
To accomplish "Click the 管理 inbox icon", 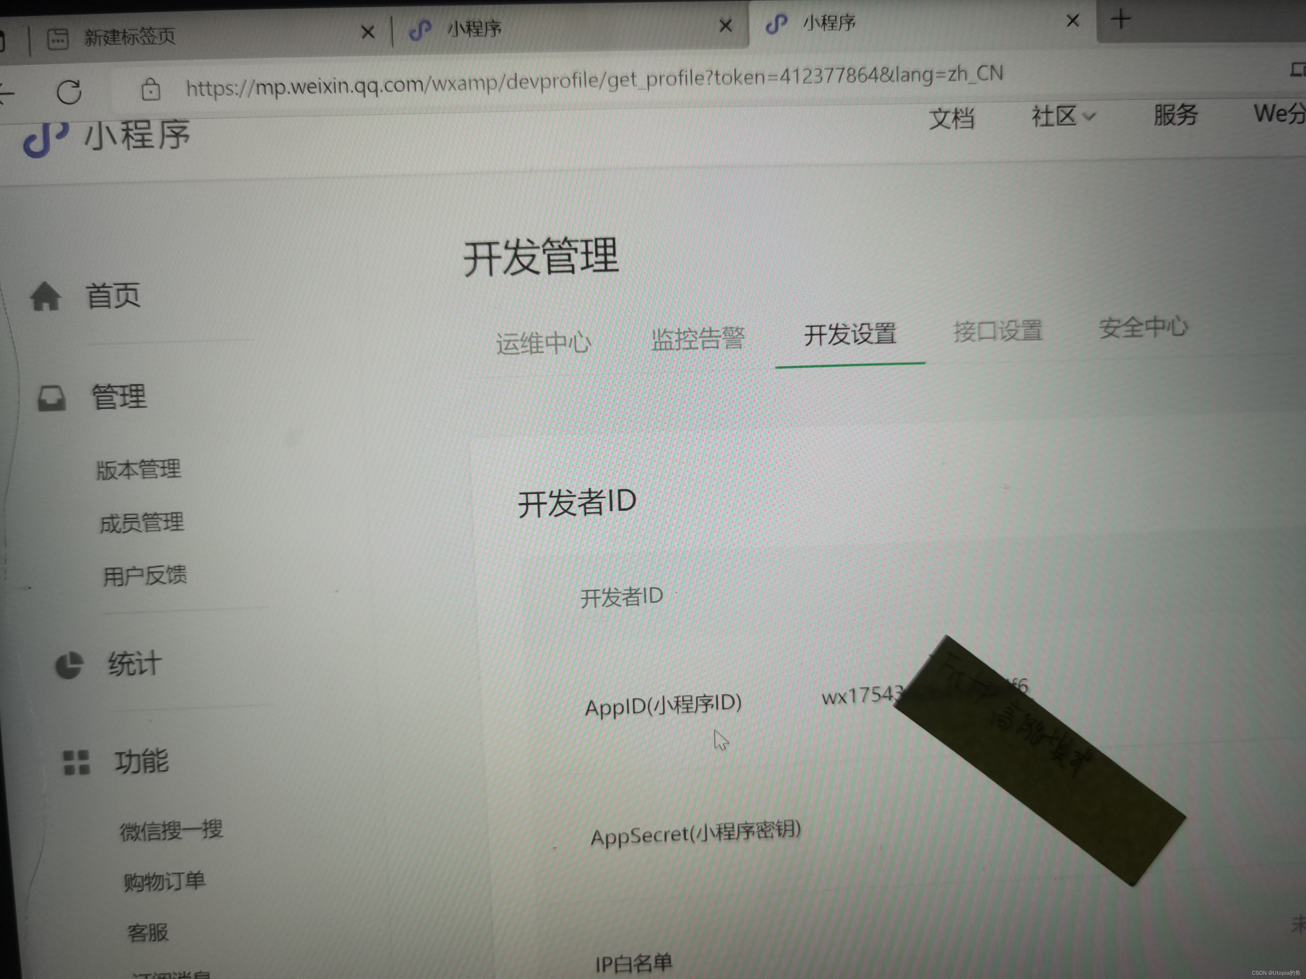I will click(52, 398).
